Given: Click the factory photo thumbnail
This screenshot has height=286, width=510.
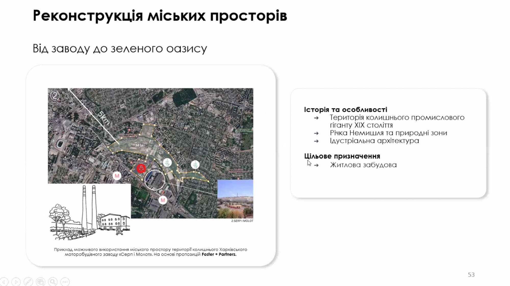Looking at the screenshot, I should pos(235,199).
